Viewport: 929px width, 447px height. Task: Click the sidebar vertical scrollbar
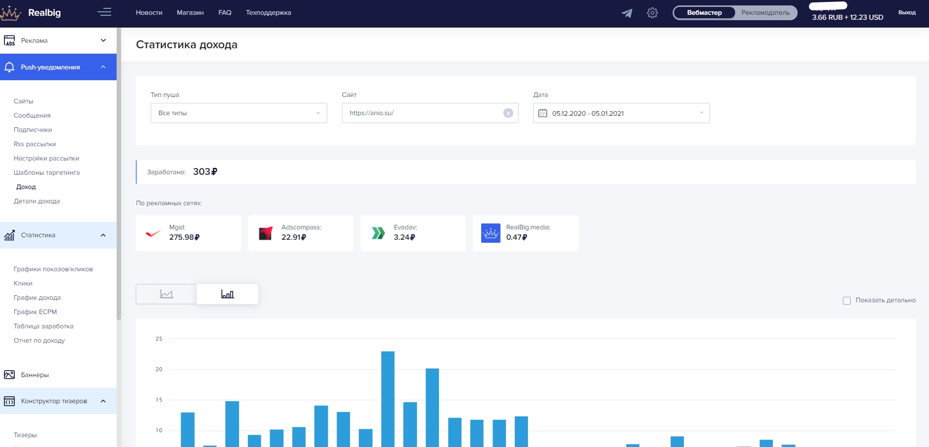click(x=119, y=172)
